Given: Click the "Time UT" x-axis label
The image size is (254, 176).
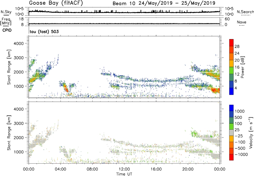Looking at the screenshot, I should pyautogui.click(x=124, y=174).
